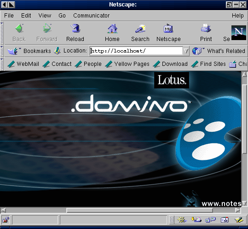Click the page proxy icon beside Location

[57, 51]
